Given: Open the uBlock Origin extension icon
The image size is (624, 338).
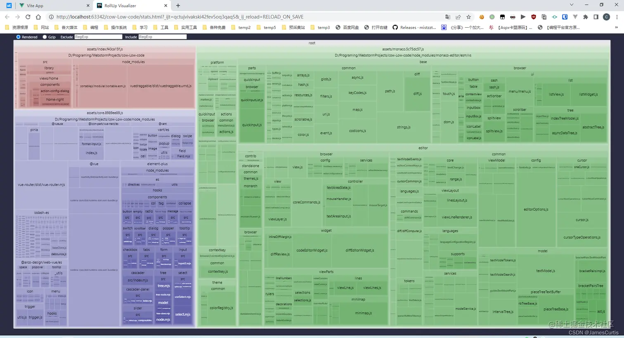Looking at the screenshot, I should (x=533, y=17).
